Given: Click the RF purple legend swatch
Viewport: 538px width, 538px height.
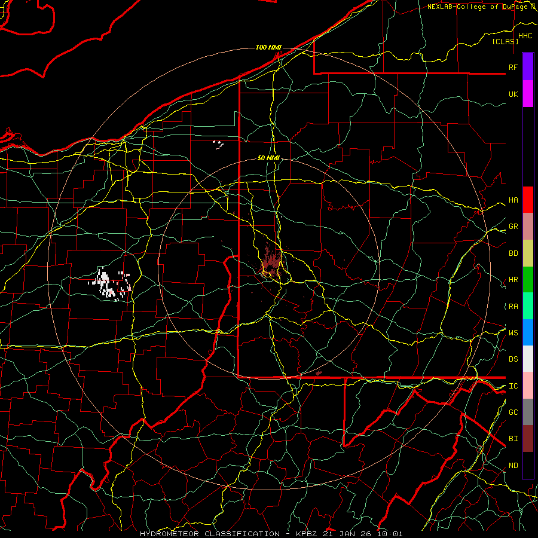Looking at the screenshot, I should (528, 67).
